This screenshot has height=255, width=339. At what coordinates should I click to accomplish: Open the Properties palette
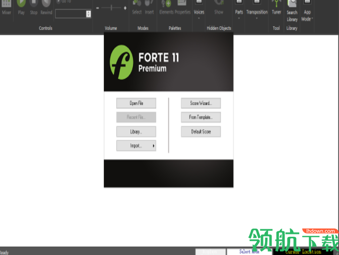coord(182,8)
